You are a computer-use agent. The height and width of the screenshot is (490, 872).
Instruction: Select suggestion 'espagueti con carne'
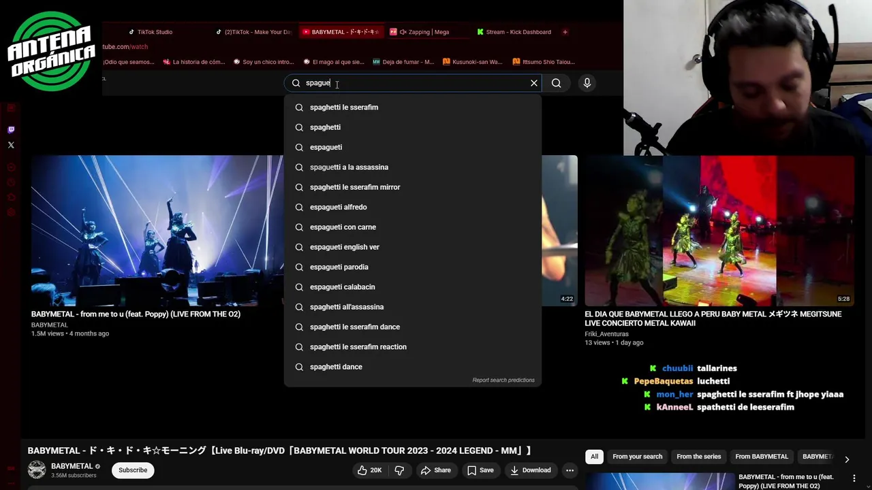(x=412, y=227)
